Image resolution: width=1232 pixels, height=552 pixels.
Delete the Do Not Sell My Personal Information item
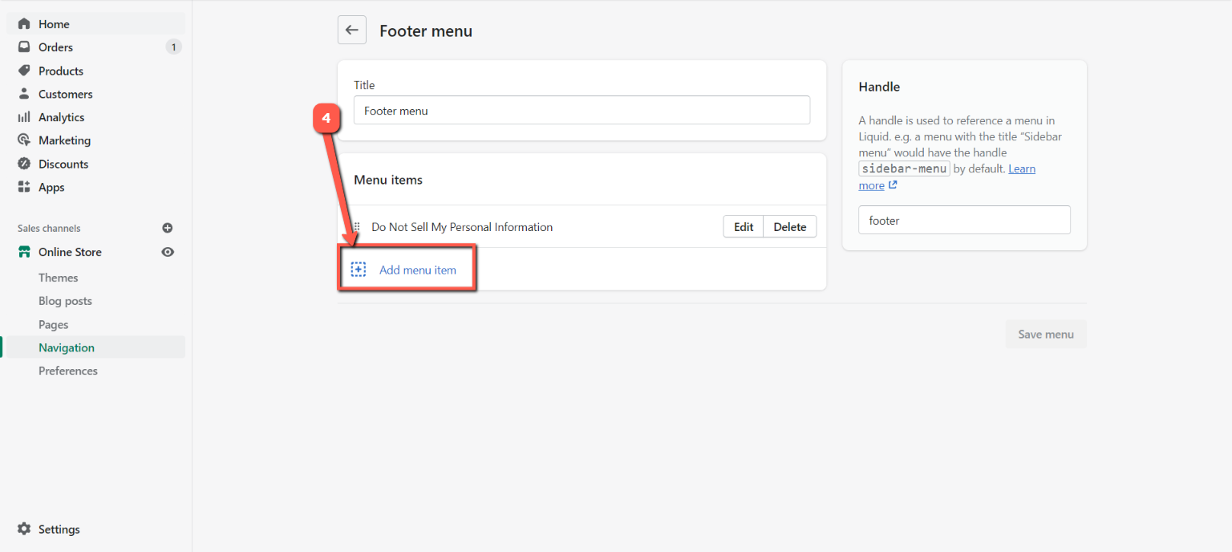(790, 227)
